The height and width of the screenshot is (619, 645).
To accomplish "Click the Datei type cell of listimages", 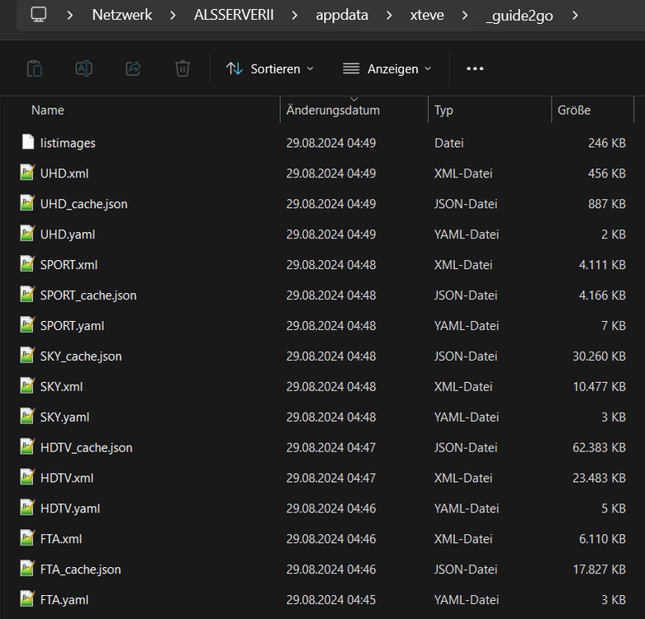I will pos(448,143).
